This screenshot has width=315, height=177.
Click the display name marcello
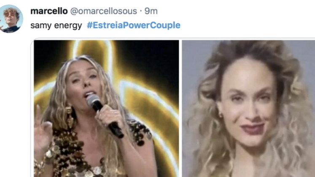pos(49,11)
